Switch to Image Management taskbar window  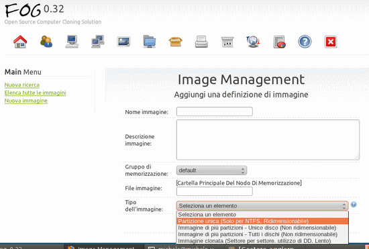click(x=103, y=247)
